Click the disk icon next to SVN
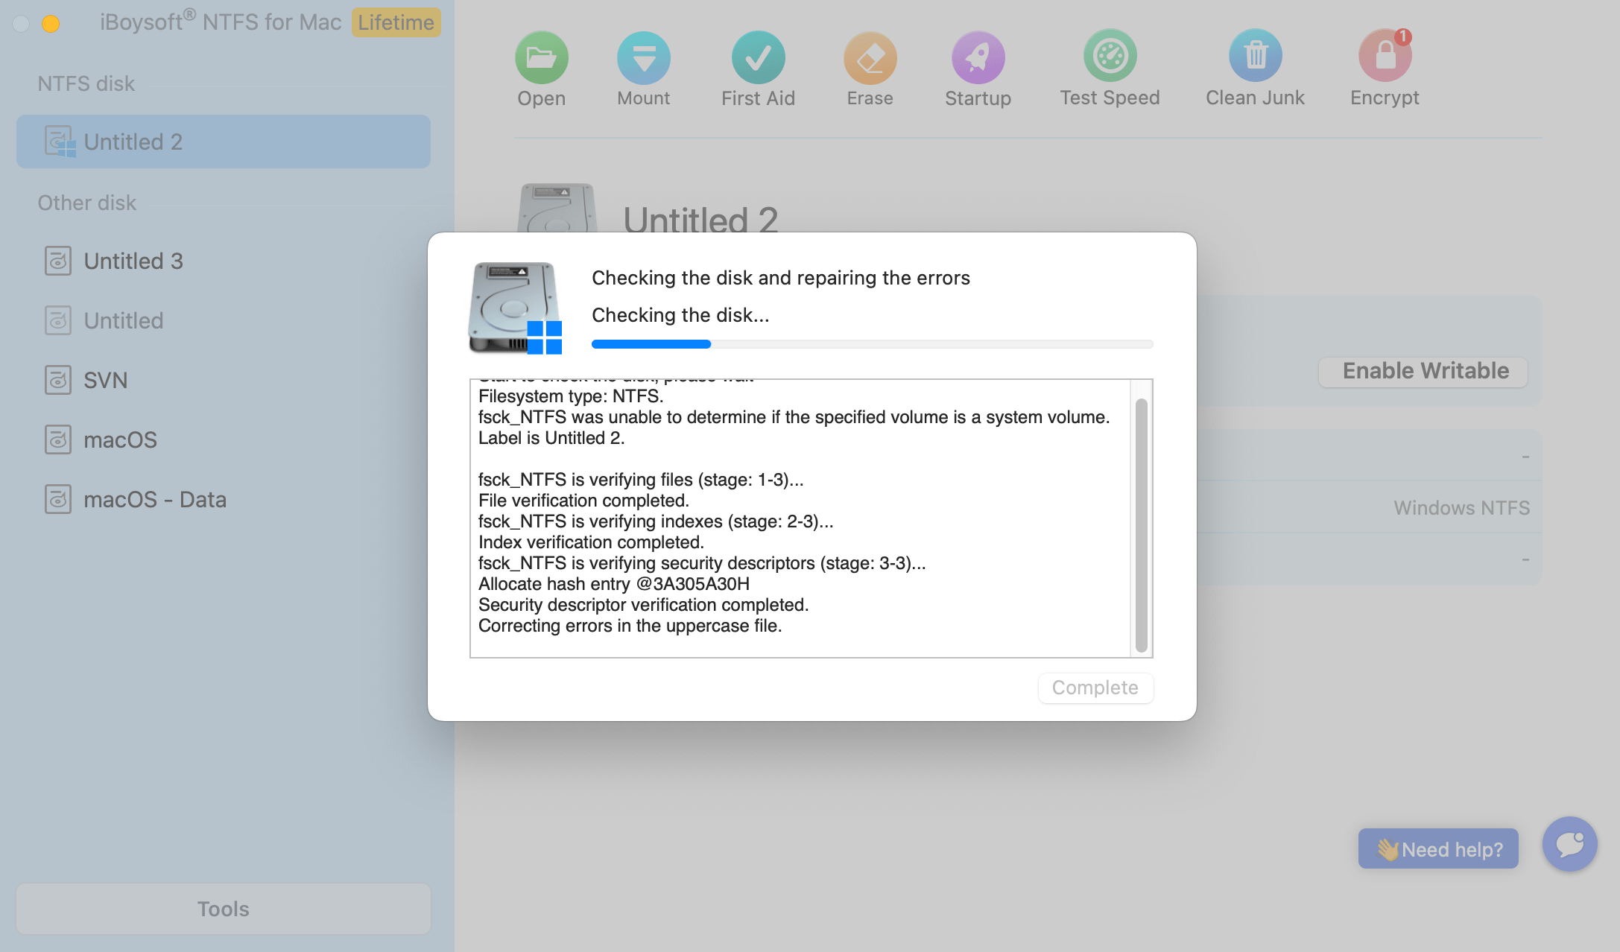1620x952 pixels. 58,380
